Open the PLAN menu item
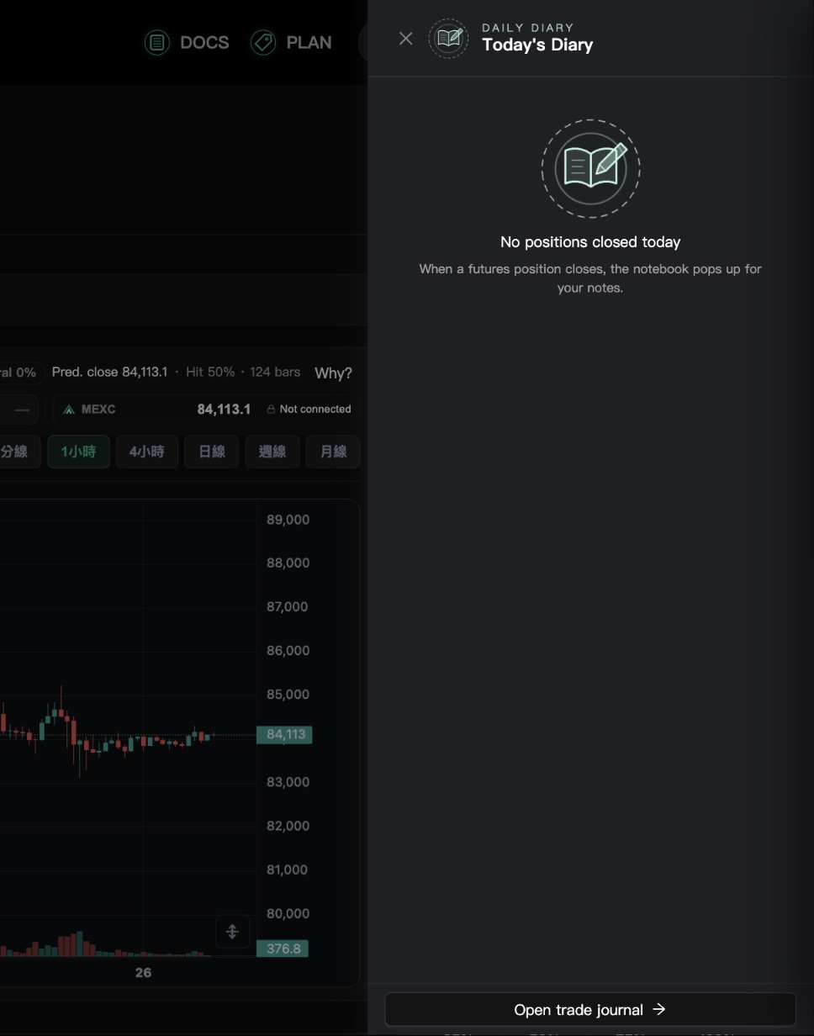 coord(292,42)
